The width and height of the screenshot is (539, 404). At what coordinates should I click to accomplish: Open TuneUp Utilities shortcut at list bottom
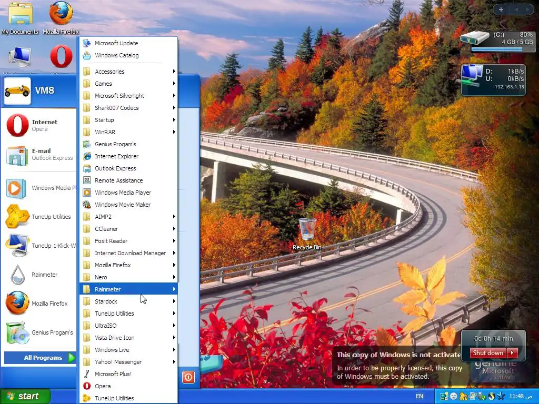[128, 398]
